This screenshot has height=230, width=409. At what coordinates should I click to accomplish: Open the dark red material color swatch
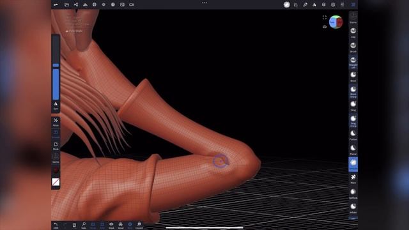(56, 171)
